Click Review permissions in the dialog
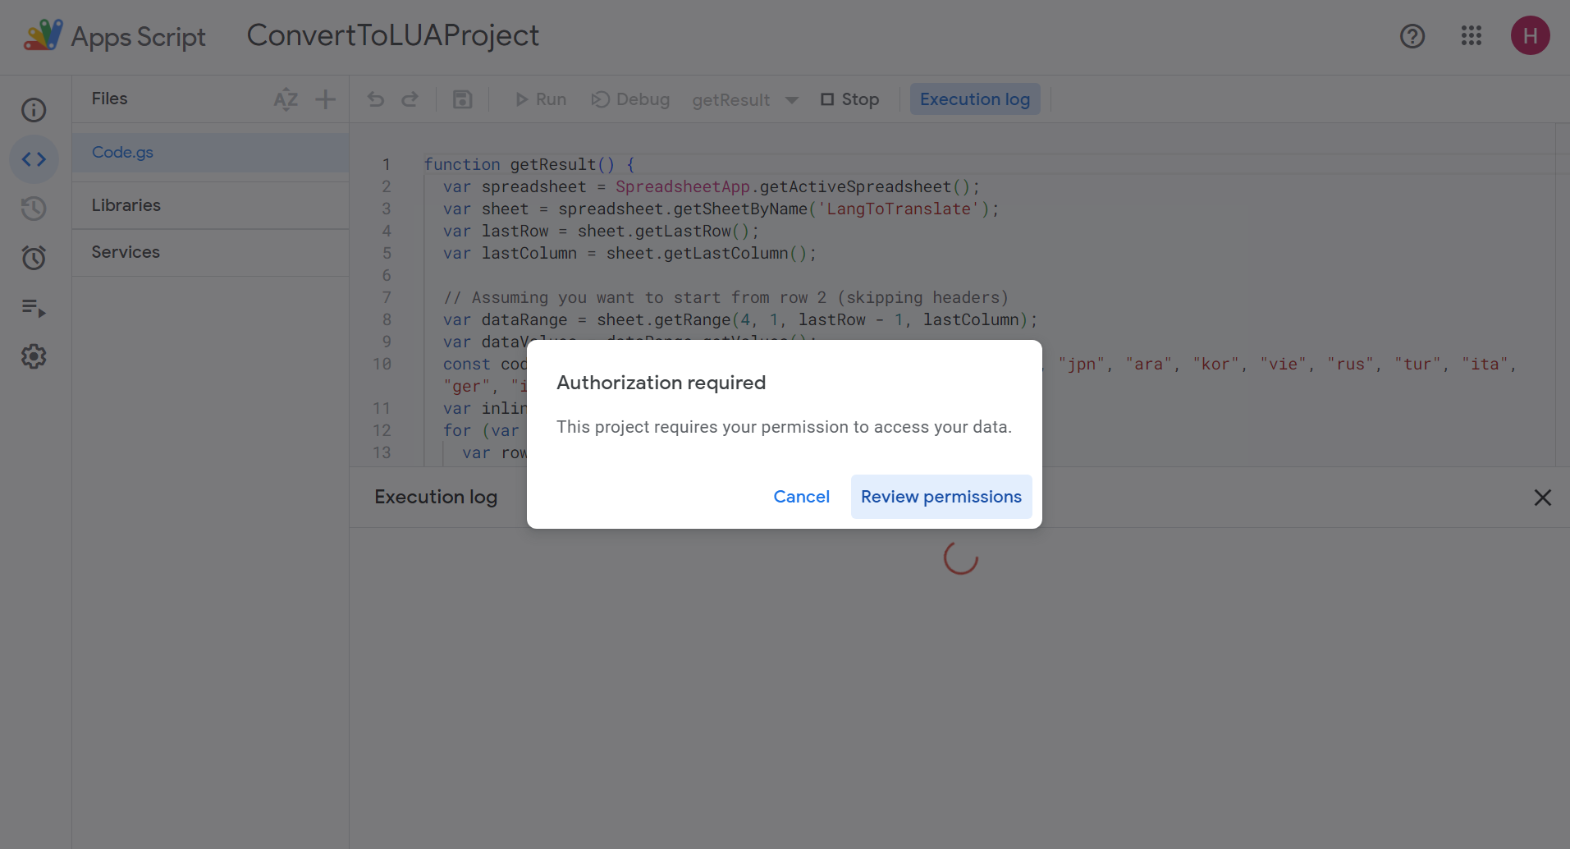 pyautogui.click(x=941, y=497)
